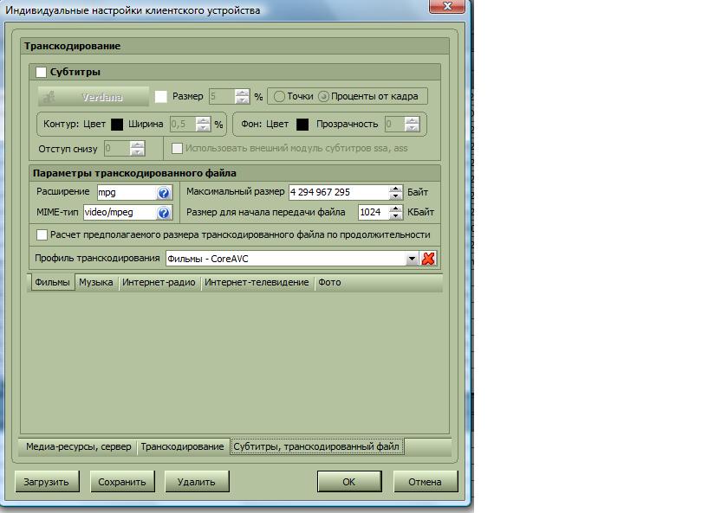Increase the Прозрачность value
728x513 pixels.
(412, 120)
